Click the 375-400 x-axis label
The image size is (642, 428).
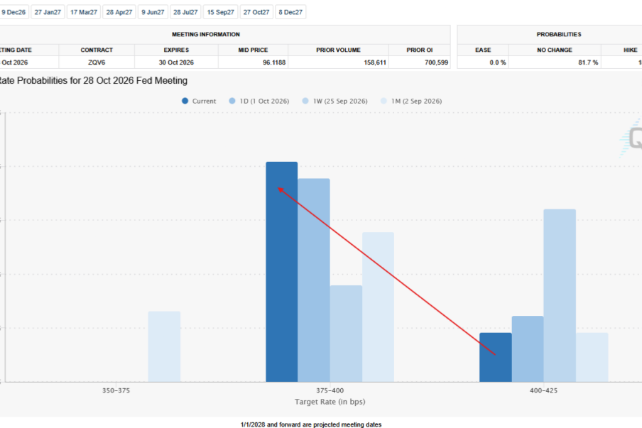pyautogui.click(x=330, y=391)
